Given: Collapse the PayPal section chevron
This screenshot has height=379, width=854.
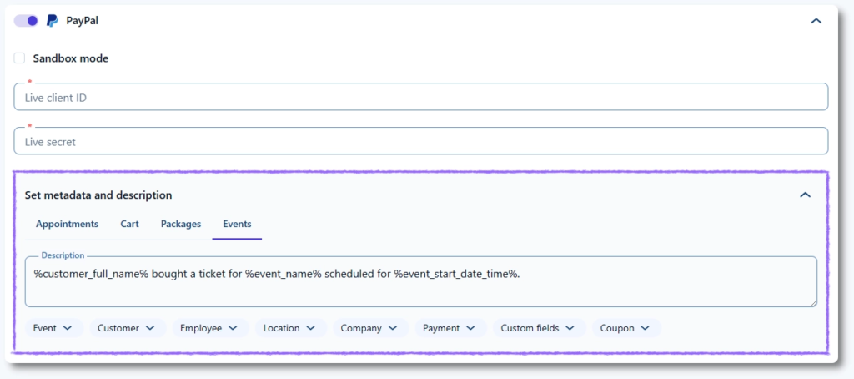Looking at the screenshot, I should 816,21.
